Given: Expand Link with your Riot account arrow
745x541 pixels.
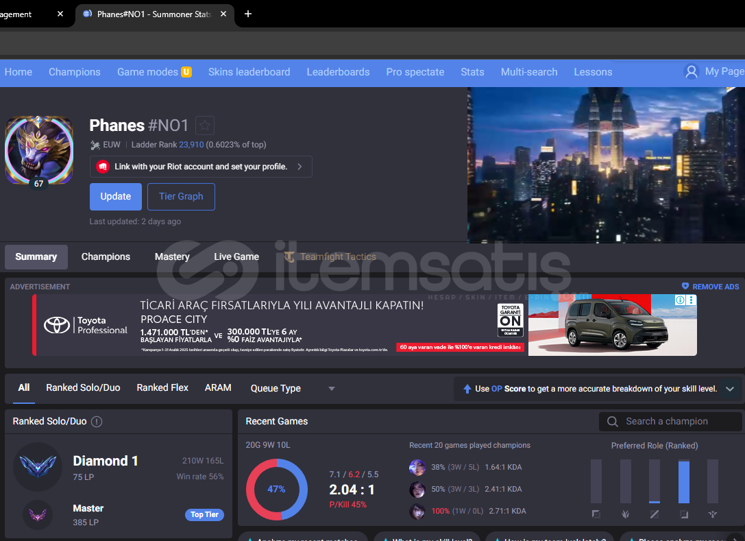Looking at the screenshot, I should (300, 167).
